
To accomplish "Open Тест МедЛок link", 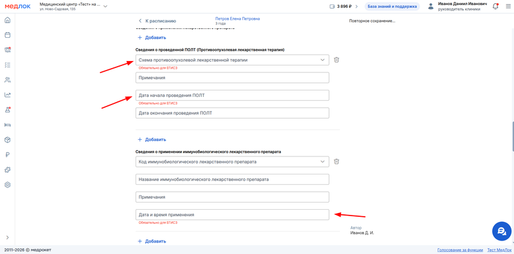I will tap(499, 250).
